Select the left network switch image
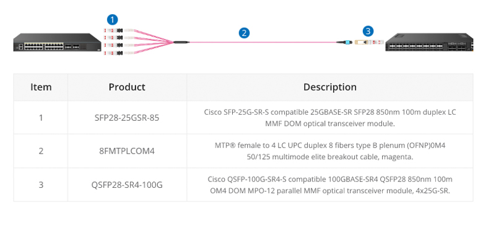This screenshot has height=228, width=483. click(x=58, y=42)
